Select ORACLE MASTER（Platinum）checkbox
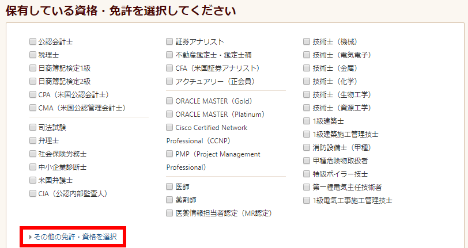Screen dimensions: 468x248 coord(169,114)
